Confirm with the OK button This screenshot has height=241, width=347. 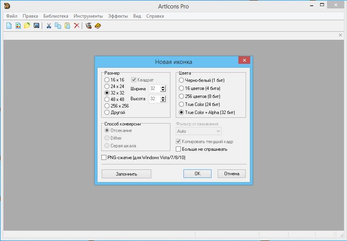197,174
